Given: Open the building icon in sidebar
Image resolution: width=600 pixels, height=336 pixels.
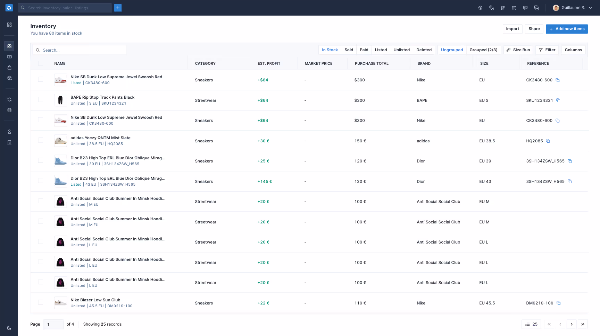Looking at the screenshot, I should tap(9, 142).
